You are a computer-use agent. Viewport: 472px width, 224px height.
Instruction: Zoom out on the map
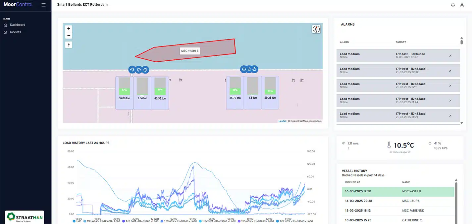tap(69, 36)
